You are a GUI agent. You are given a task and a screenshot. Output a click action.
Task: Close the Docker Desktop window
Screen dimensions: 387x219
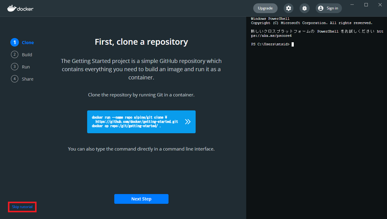(x=380, y=5)
